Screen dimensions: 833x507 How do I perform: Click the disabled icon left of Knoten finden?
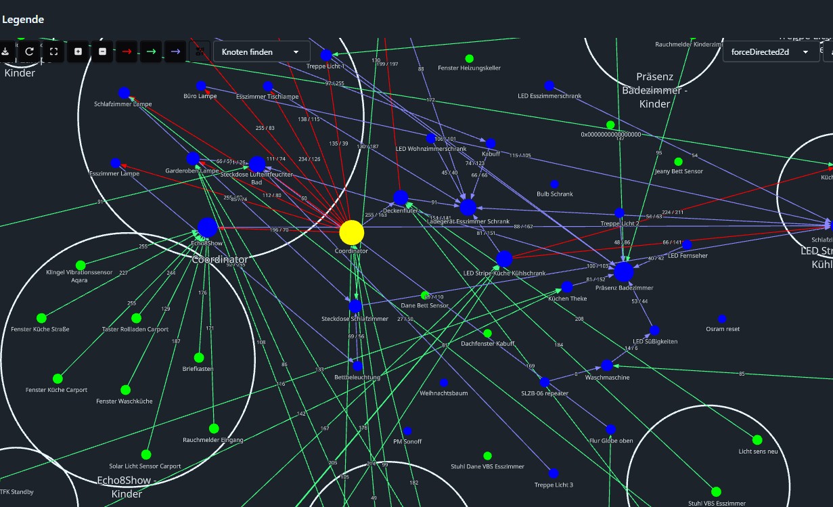click(x=200, y=51)
